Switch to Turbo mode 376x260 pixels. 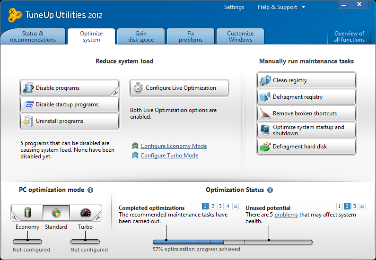(x=85, y=213)
